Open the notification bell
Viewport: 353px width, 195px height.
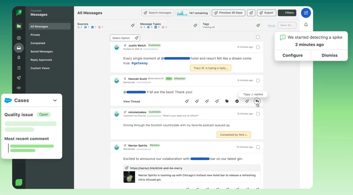coord(306,24)
